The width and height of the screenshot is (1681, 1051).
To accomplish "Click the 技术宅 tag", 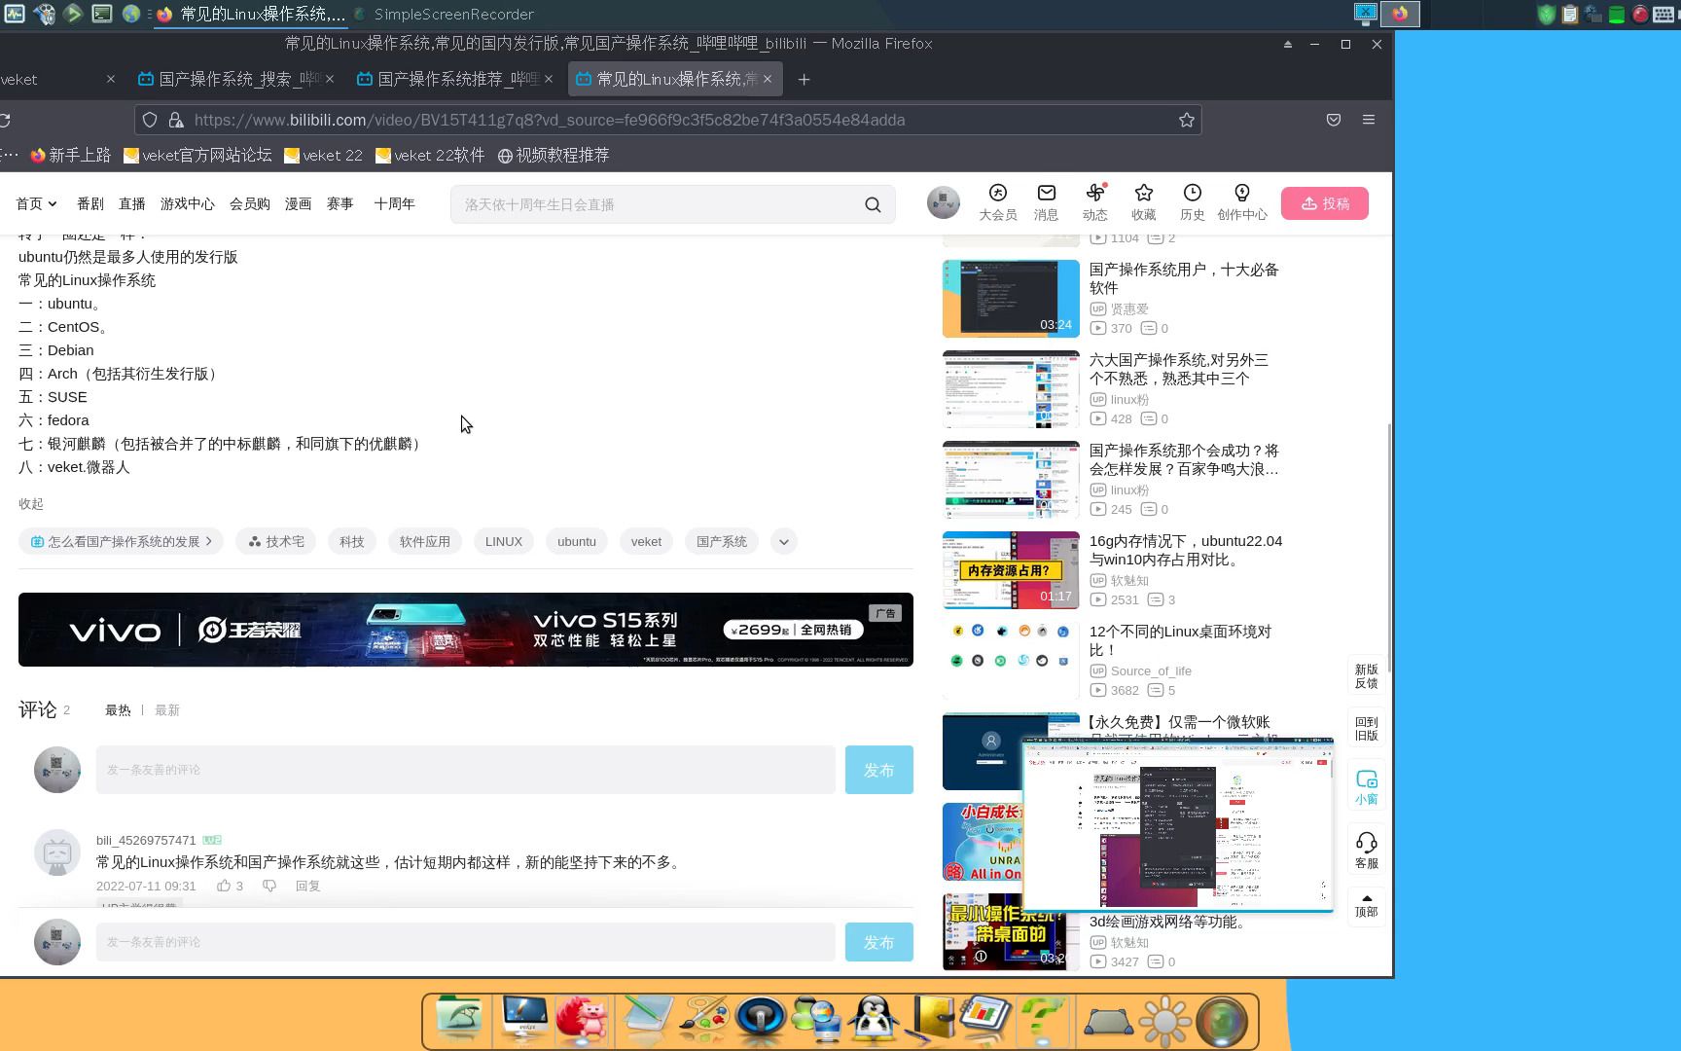I will pyautogui.click(x=276, y=542).
